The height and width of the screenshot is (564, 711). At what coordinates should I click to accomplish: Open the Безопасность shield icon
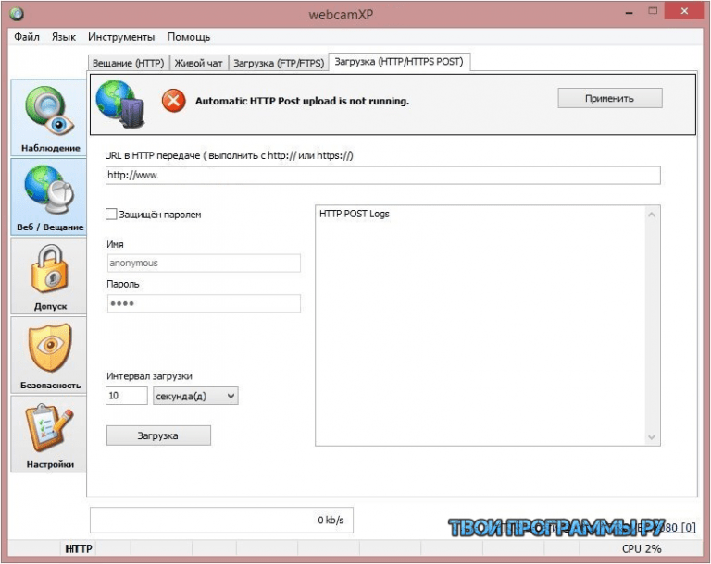coord(48,348)
